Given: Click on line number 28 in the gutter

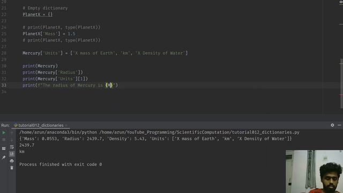Looking at the screenshot, I should (x=4, y=53).
